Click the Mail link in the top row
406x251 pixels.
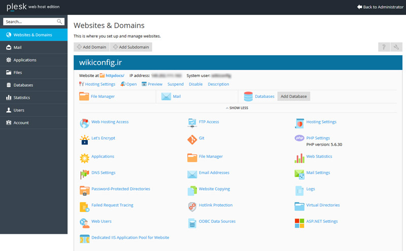tap(177, 96)
